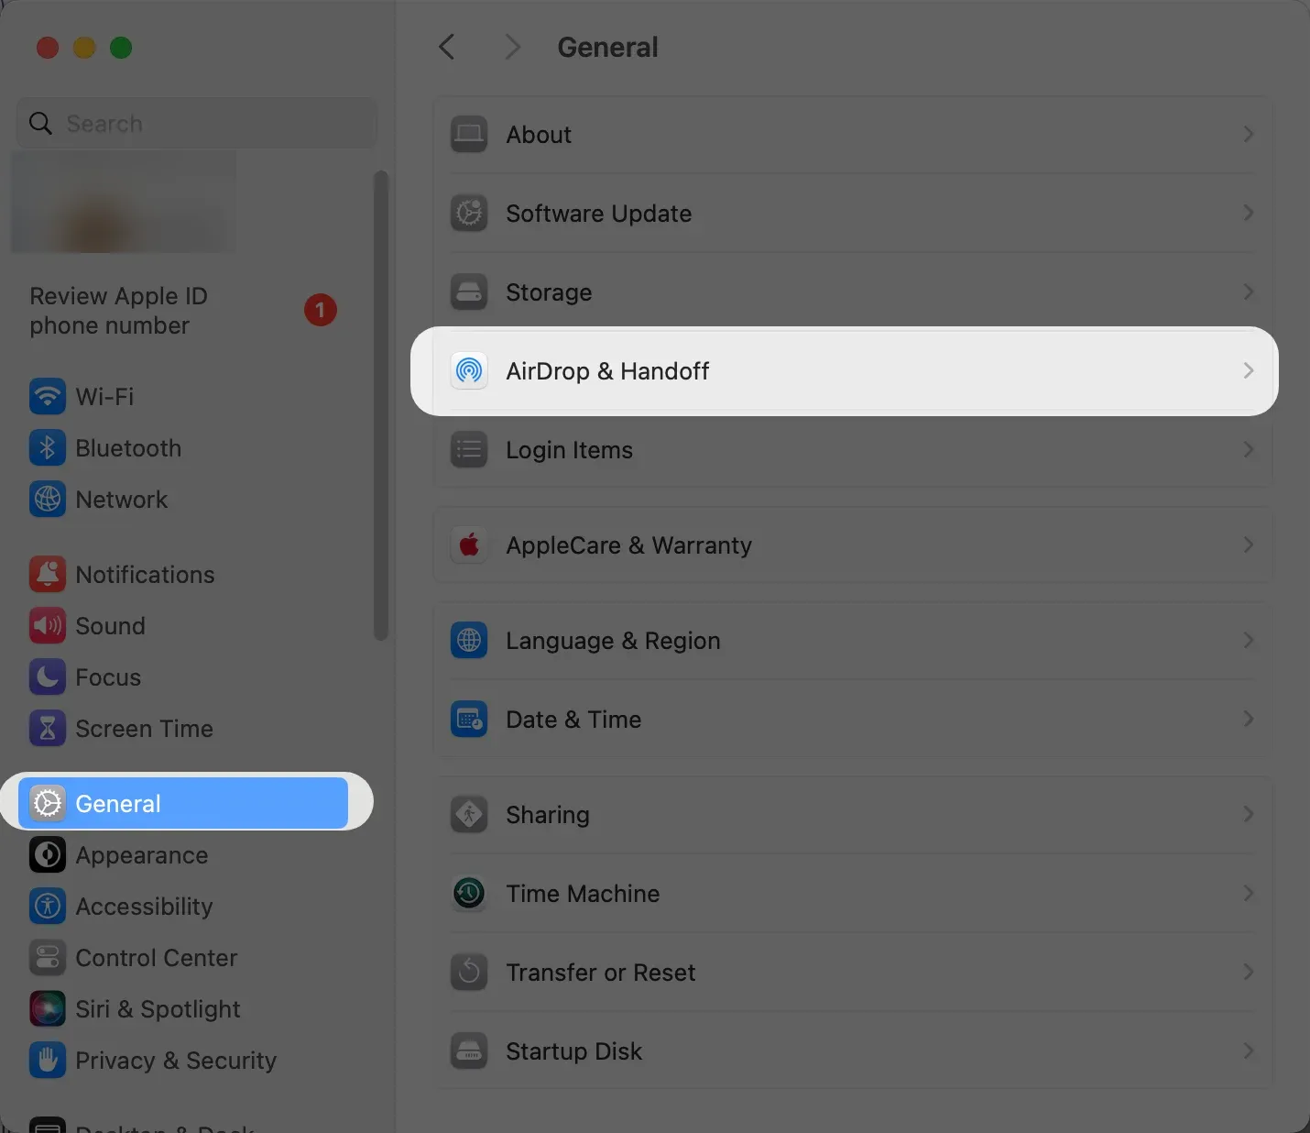Image resolution: width=1310 pixels, height=1133 pixels.
Task: Select Bluetooth in the sidebar
Action: (183, 448)
